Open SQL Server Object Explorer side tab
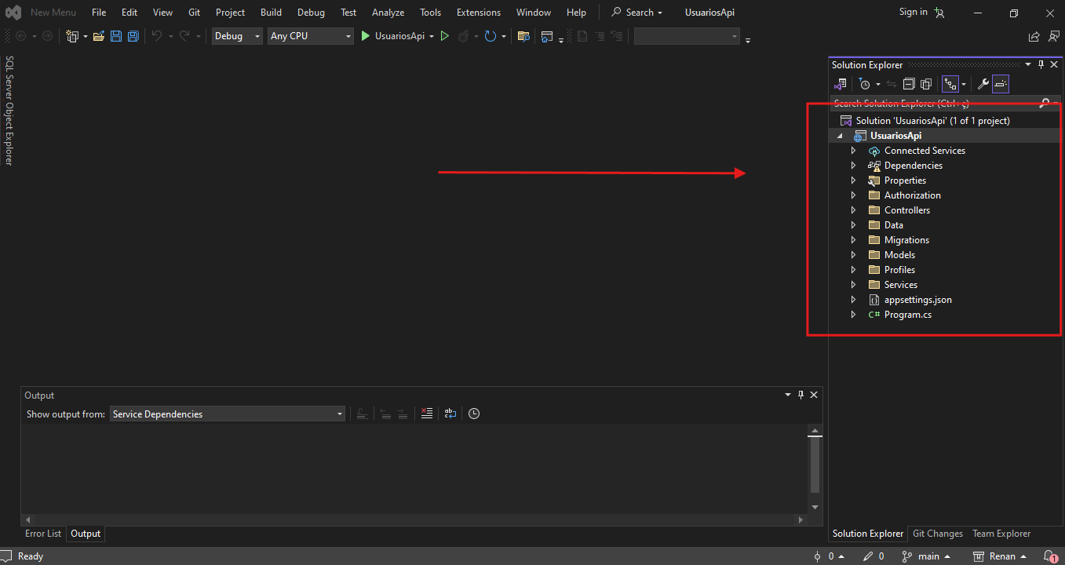This screenshot has width=1065, height=565. click(x=9, y=111)
